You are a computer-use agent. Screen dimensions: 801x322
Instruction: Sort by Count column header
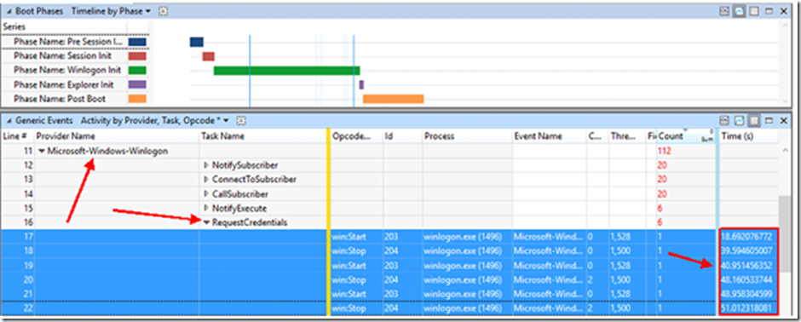(x=671, y=136)
